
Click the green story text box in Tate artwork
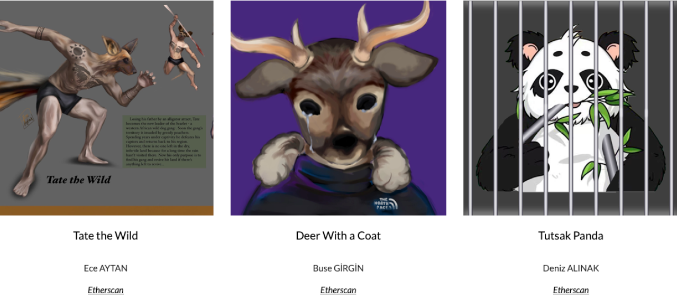[164, 142]
